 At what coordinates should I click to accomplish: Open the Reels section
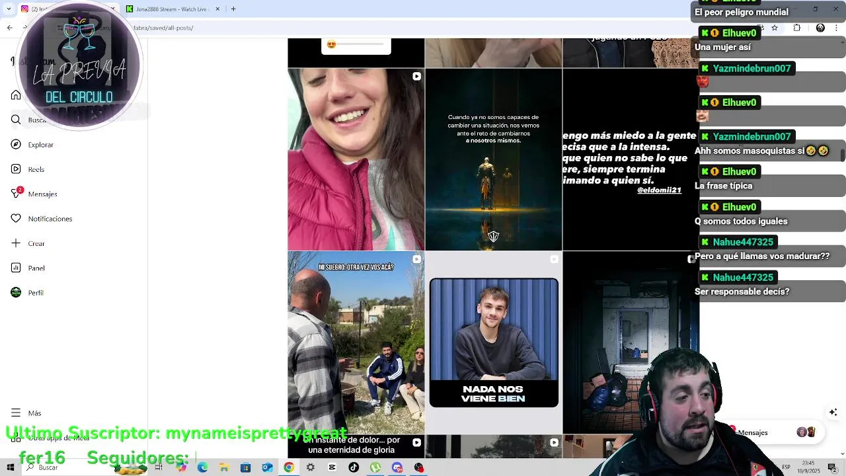27,169
